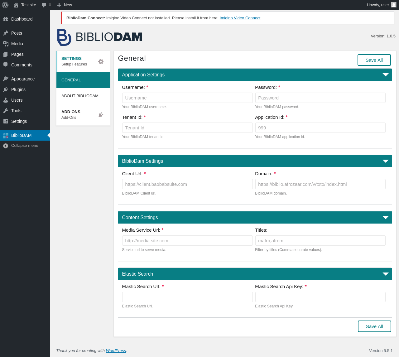
Task: Open the WordPress footer link
Action: point(116,351)
